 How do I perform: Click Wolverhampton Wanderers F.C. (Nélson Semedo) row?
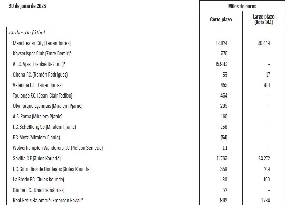pos(58,148)
